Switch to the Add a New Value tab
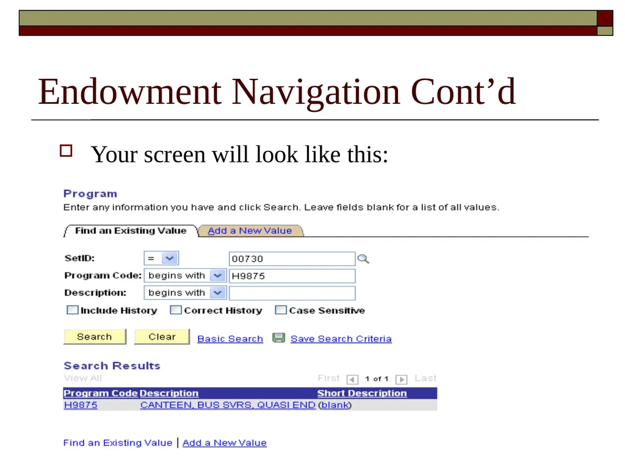Viewport: 625px width, 469px height. [250, 230]
